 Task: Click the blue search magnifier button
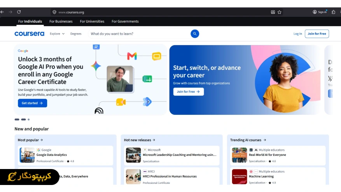click(195, 34)
